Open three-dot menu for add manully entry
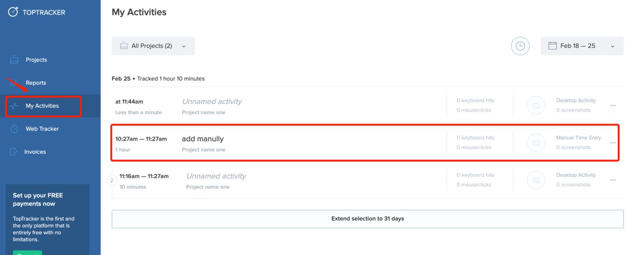 [613, 143]
